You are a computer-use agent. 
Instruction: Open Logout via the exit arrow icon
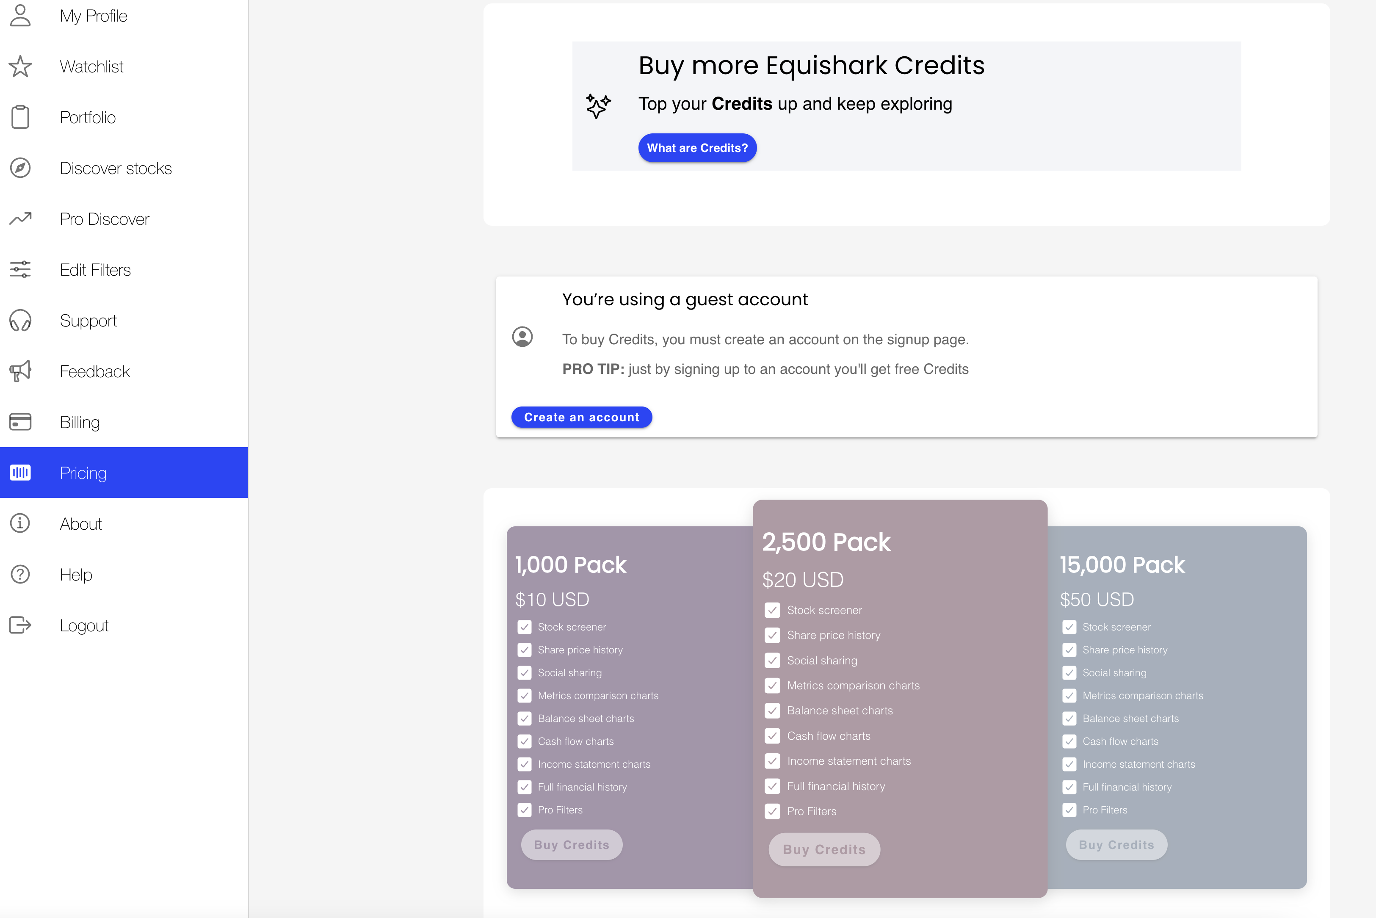(x=20, y=625)
